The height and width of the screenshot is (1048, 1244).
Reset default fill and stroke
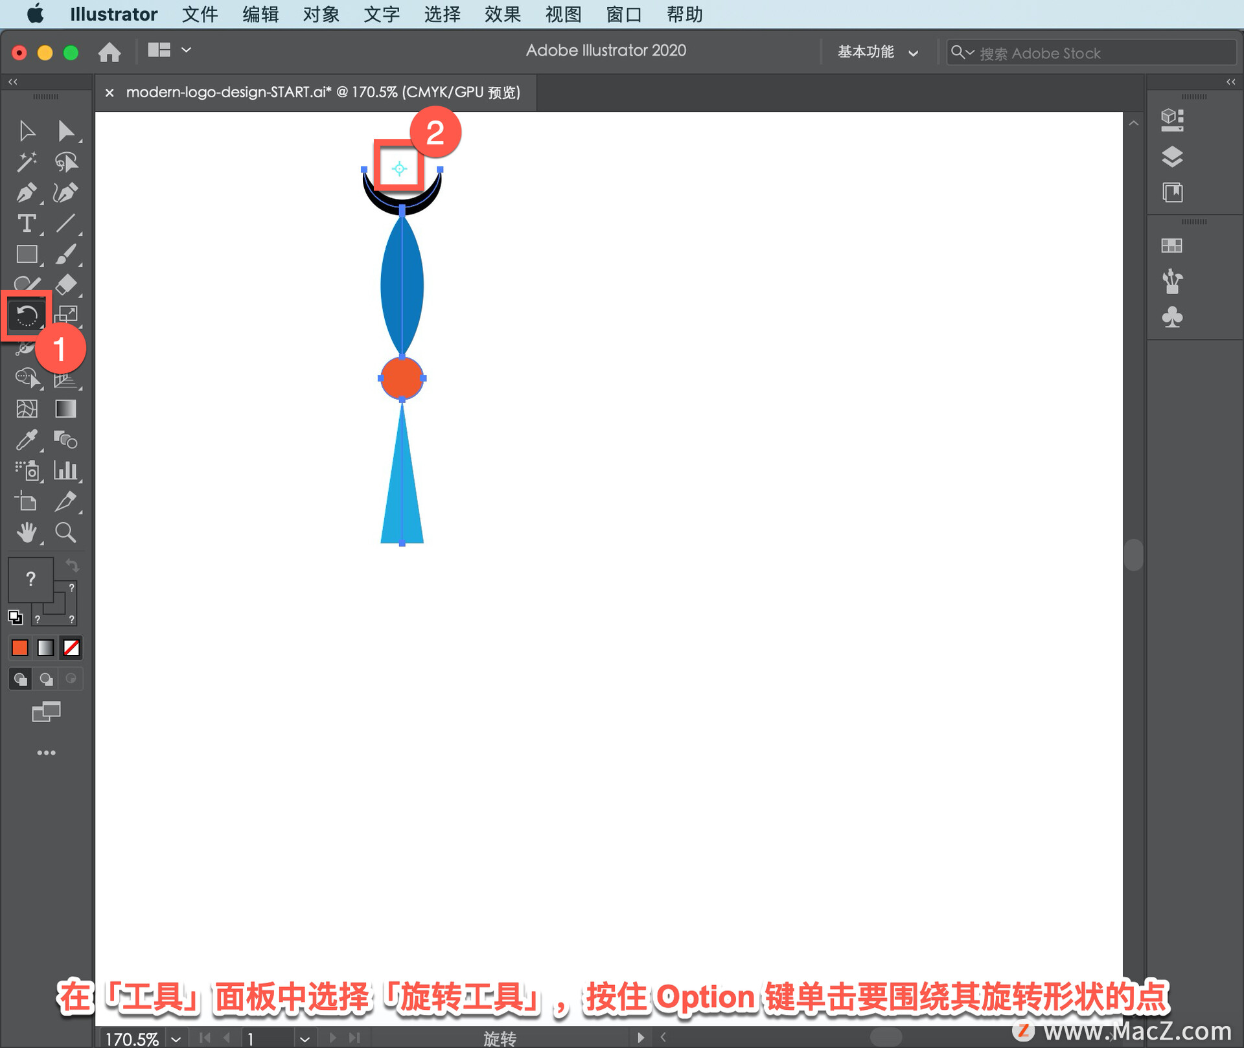16,617
